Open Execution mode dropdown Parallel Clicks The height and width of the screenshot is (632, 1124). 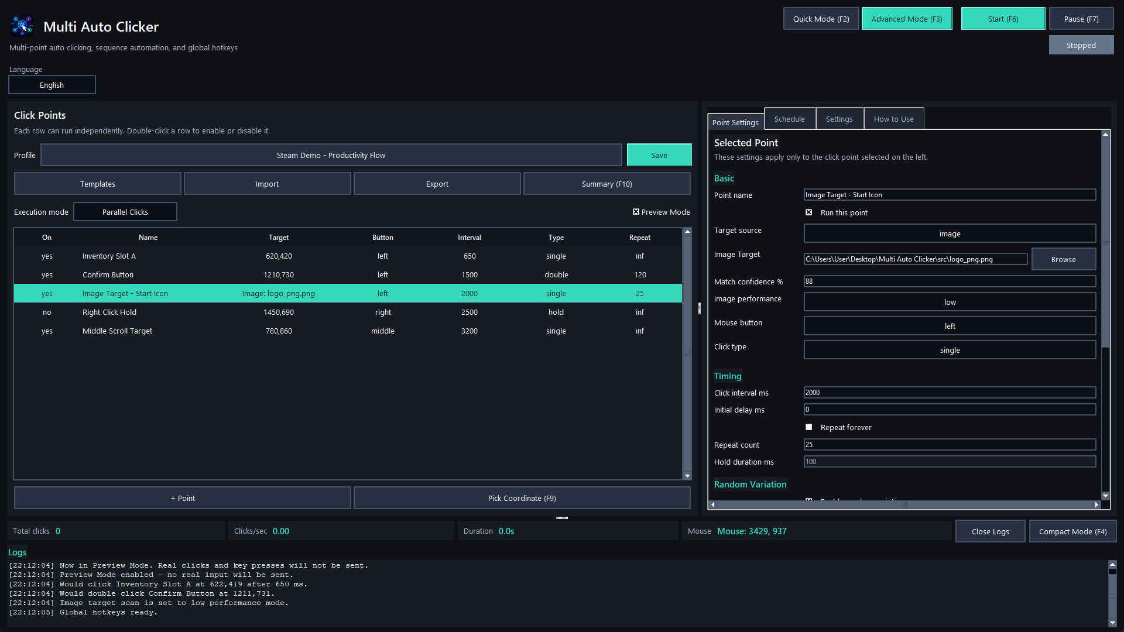pyautogui.click(x=125, y=212)
